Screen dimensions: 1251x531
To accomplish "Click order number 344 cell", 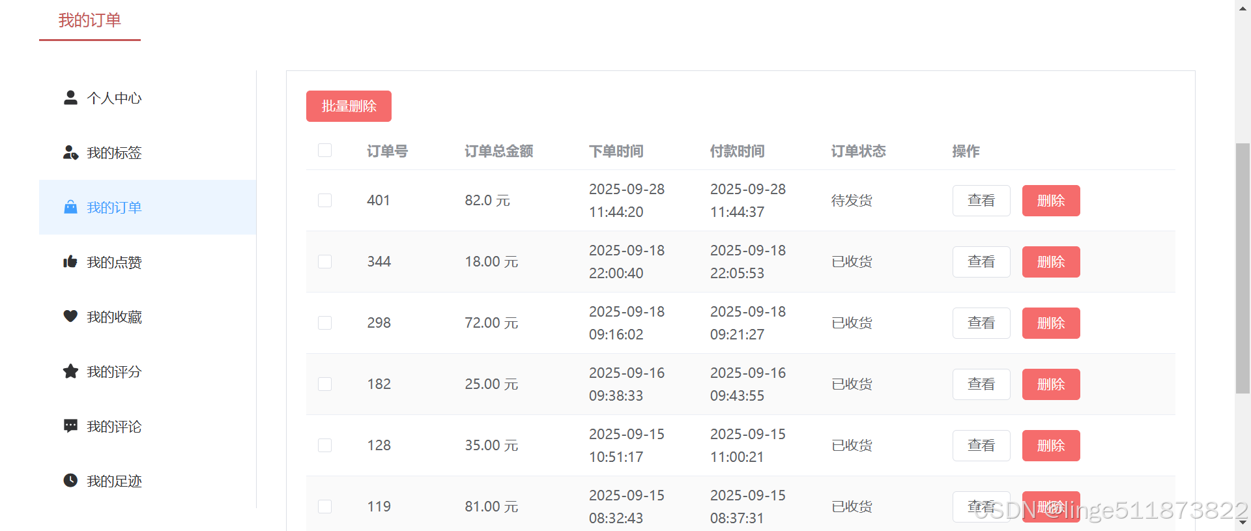I will [x=379, y=262].
